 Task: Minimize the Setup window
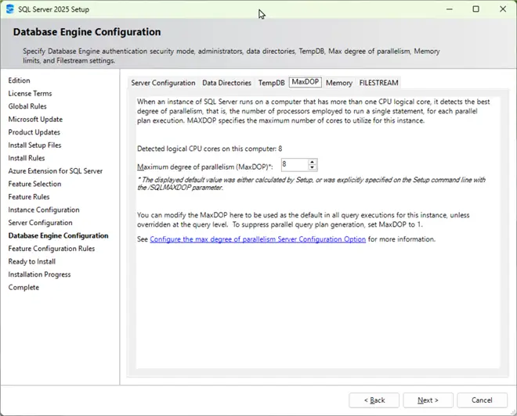(x=450, y=9)
